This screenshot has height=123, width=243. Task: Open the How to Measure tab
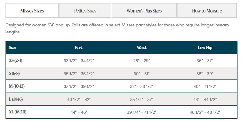tap(207, 10)
